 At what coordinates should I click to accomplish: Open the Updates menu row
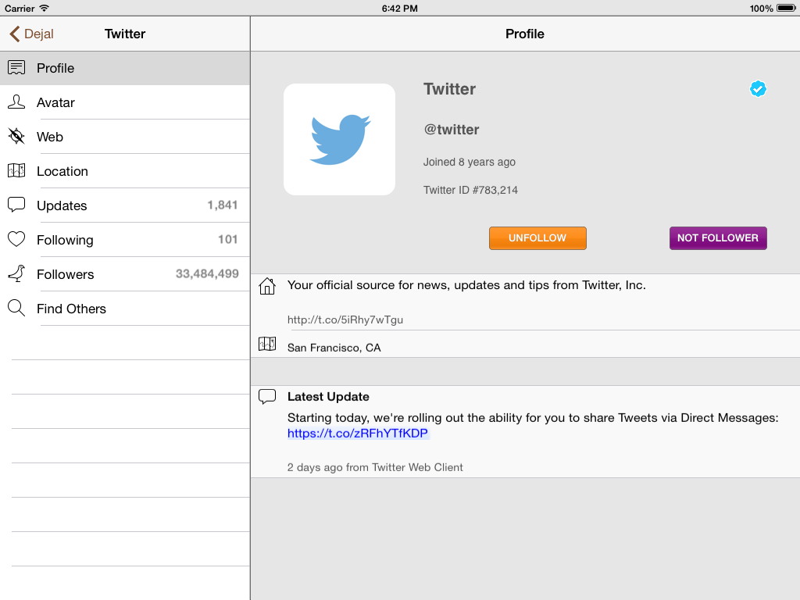125,205
